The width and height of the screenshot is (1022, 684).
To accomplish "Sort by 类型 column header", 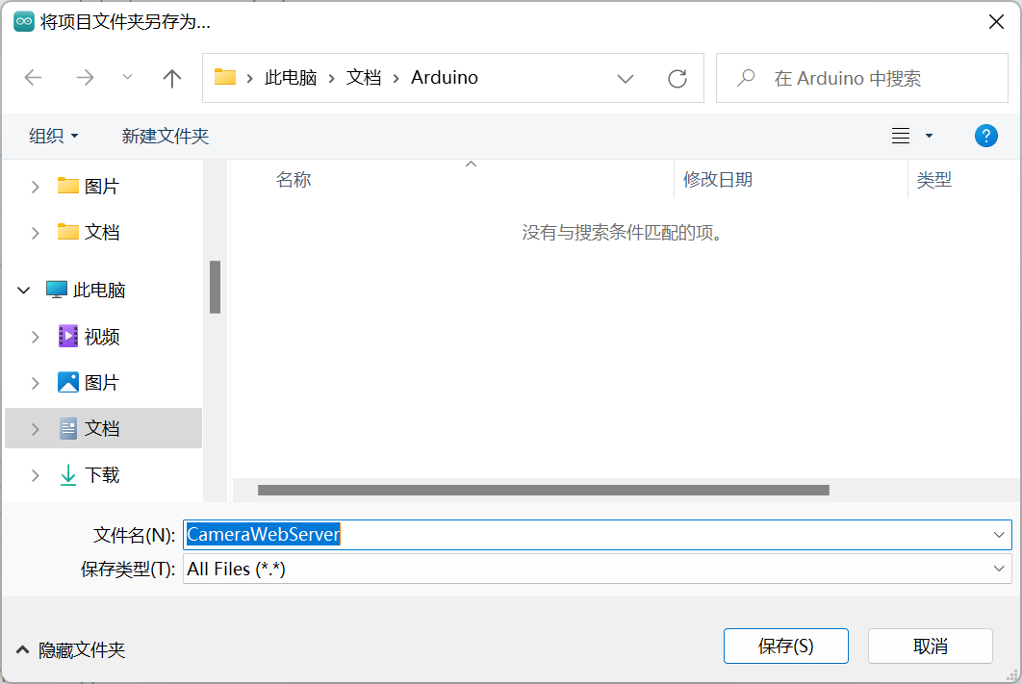I will tap(934, 180).
